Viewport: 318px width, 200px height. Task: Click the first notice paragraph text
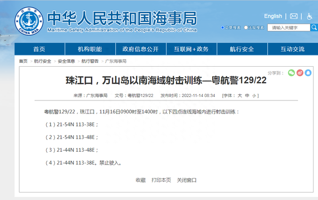pyautogui.click(x=142, y=111)
